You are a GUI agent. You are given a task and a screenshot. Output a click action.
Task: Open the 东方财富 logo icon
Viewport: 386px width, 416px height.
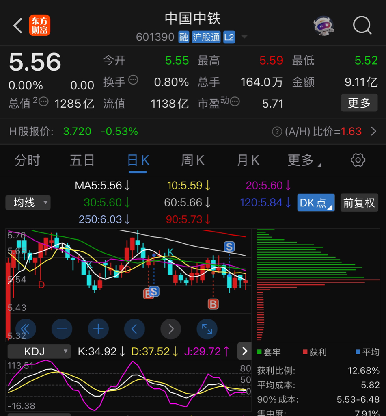[39, 26]
